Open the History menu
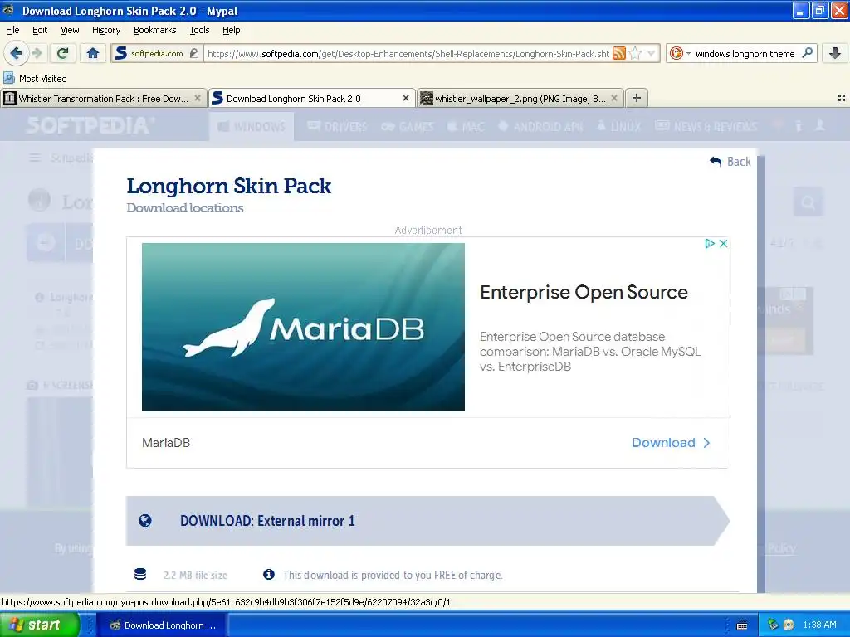 [x=105, y=30]
